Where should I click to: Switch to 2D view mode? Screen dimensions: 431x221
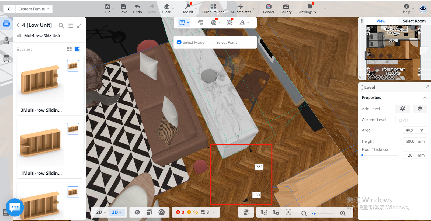coord(100,212)
